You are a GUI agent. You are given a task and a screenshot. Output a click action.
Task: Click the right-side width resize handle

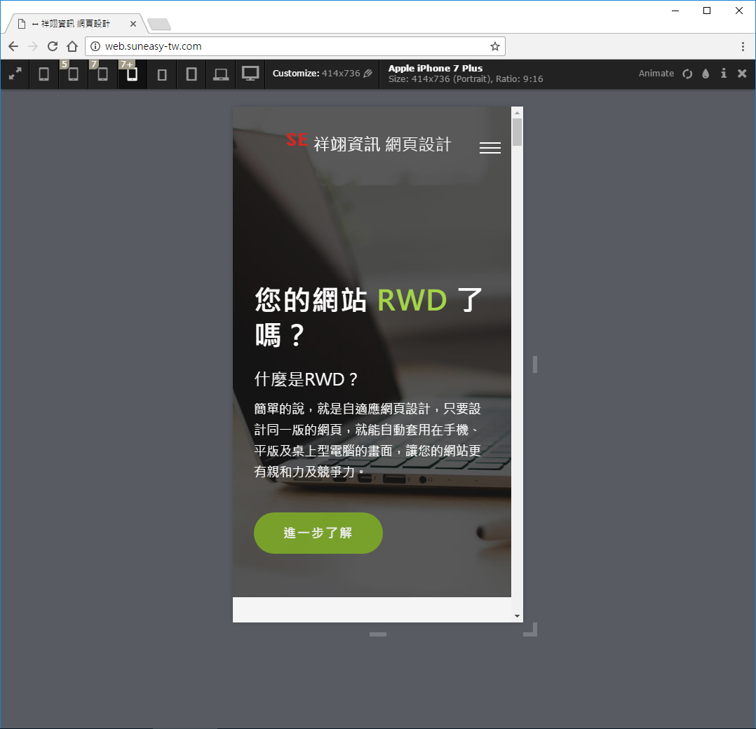(535, 364)
